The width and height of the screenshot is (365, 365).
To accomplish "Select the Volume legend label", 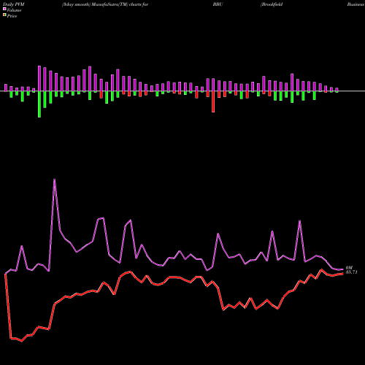I will coord(14,10).
